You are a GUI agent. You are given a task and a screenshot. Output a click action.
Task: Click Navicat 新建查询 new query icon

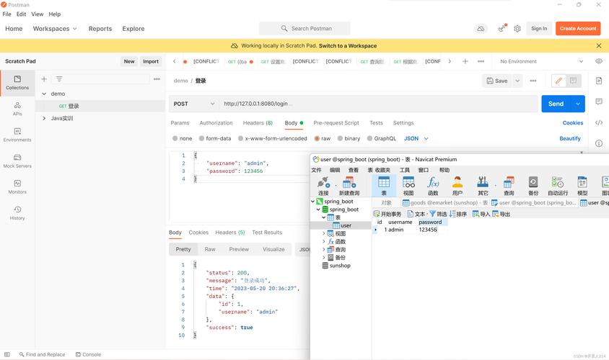(349, 186)
